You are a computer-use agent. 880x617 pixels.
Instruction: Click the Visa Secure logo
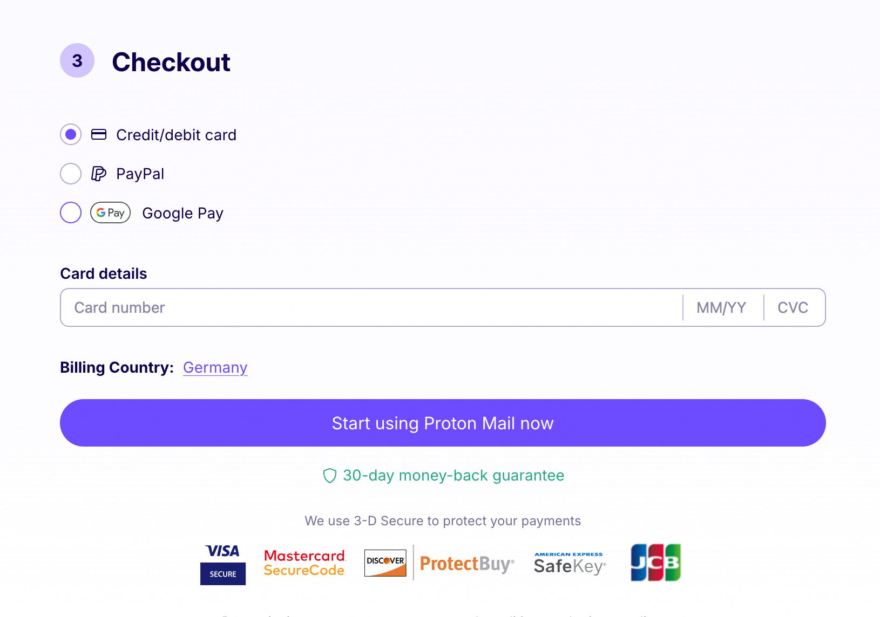[x=222, y=564]
